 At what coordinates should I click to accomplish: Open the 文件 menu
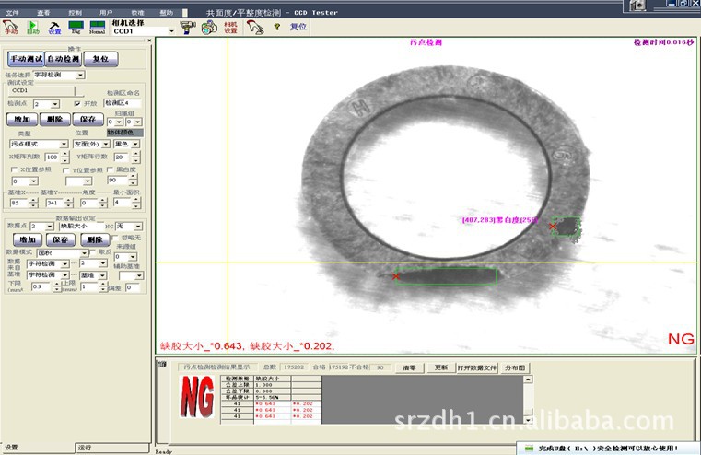pos(12,14)
